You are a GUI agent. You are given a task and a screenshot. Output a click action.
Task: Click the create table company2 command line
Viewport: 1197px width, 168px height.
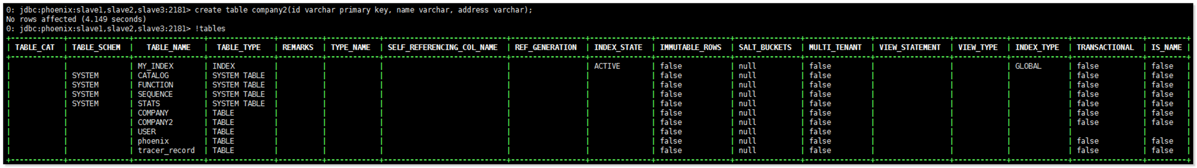(x=270, y=10)
